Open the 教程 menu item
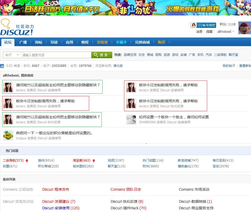Screen dimensions: 251x213 [x=85, y=42]
